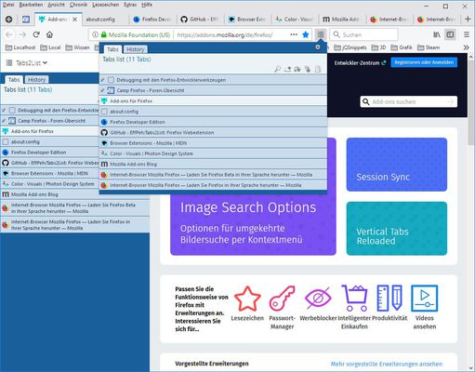Click the forward arrow button
The width and height of the screenshot is (475, 372).
tap(22, 34)
